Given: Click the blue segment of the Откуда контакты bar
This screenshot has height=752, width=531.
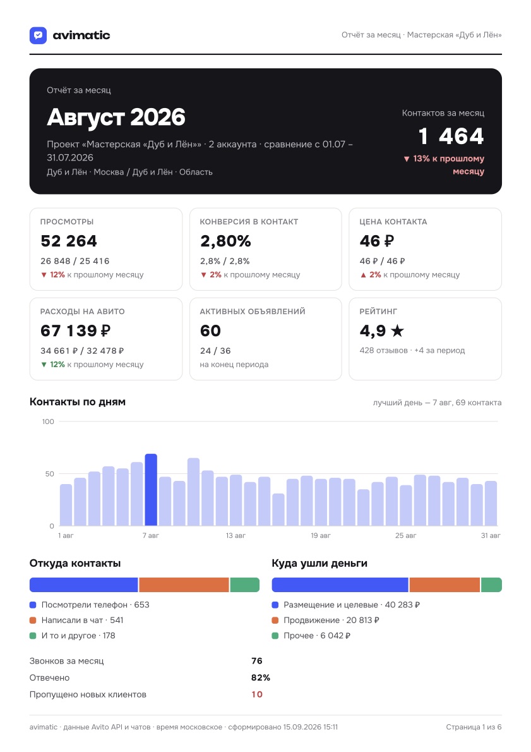Looking at the screenshot, I should [84, 585].
